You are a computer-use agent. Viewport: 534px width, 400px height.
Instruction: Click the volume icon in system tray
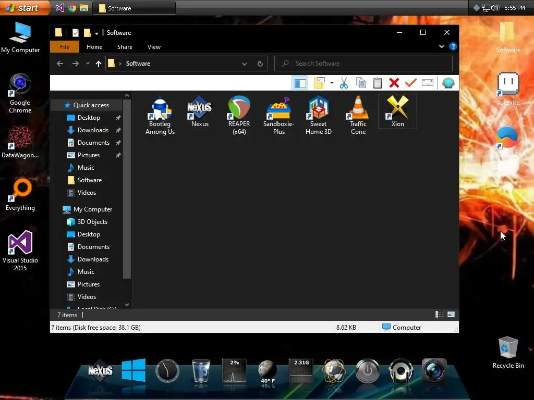click(x=495, y=8)
